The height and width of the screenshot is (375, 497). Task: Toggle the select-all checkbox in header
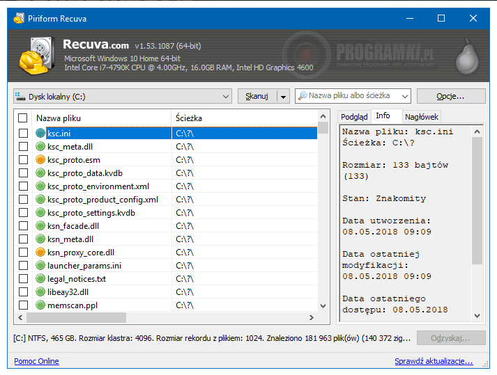(23, 118)
